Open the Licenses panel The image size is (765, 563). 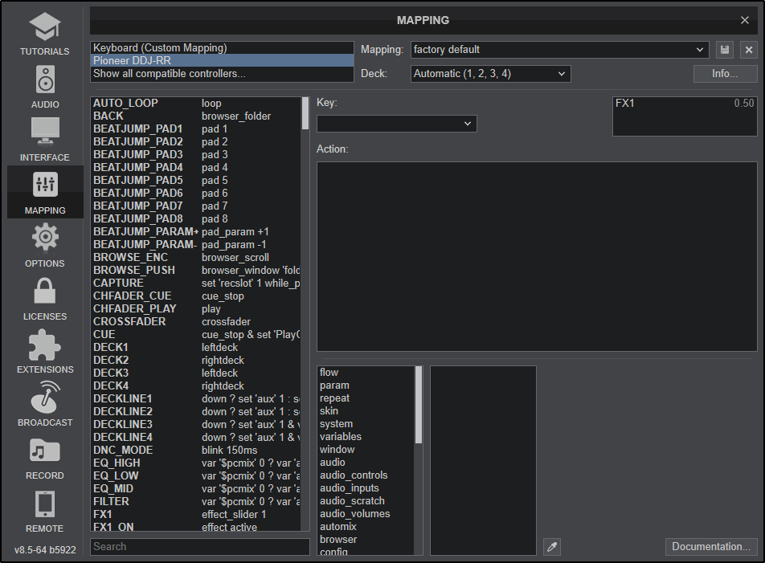point(44,299)
